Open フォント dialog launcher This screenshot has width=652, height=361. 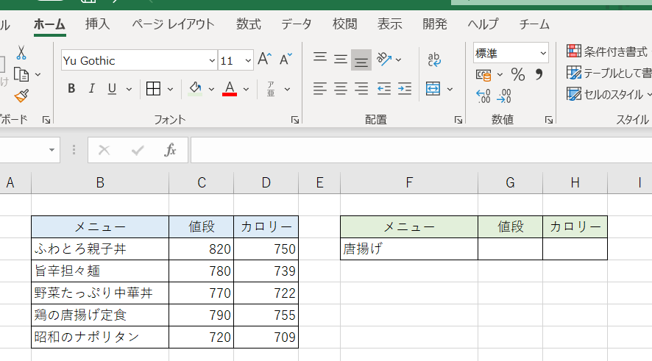295,120
